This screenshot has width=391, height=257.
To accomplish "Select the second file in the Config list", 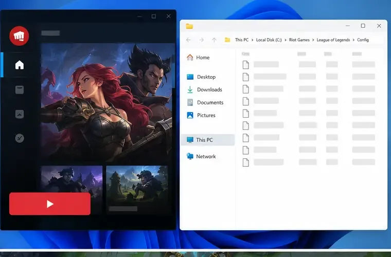I will (309, 77).
